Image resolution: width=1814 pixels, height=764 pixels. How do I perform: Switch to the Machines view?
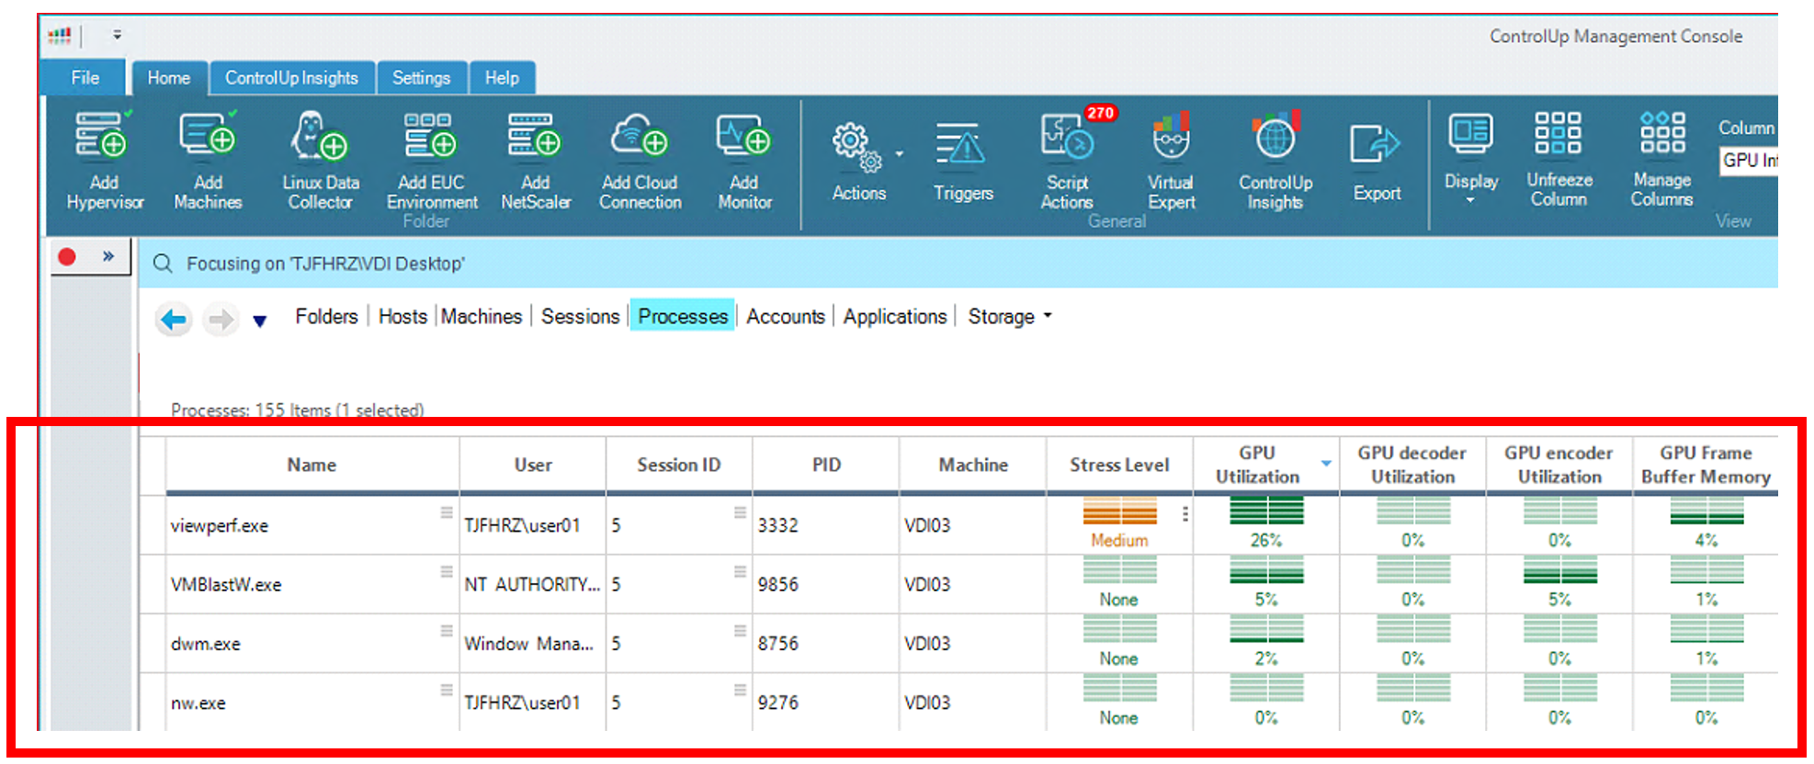pyautogui.click(x=482, y=317)
